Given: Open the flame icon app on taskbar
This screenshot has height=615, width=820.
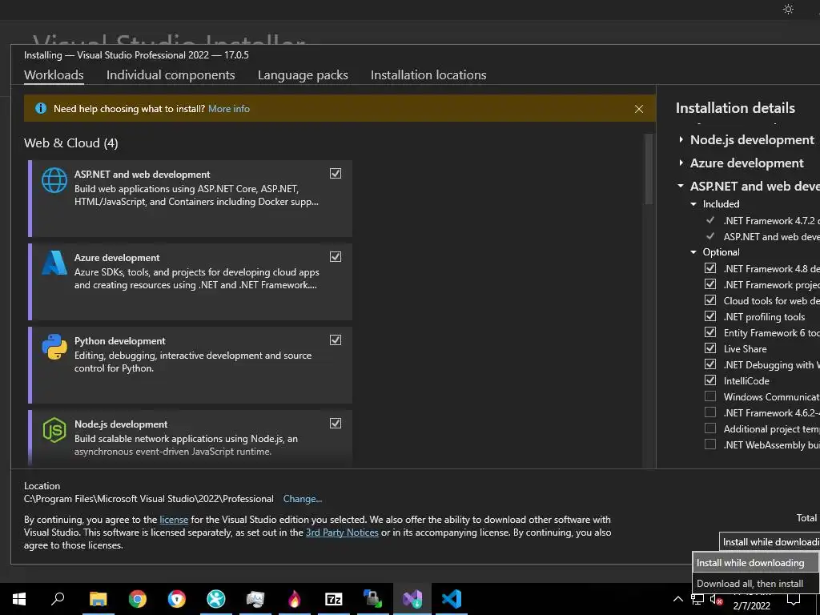Looking at the screenshot, I should (x=295, y=598).
